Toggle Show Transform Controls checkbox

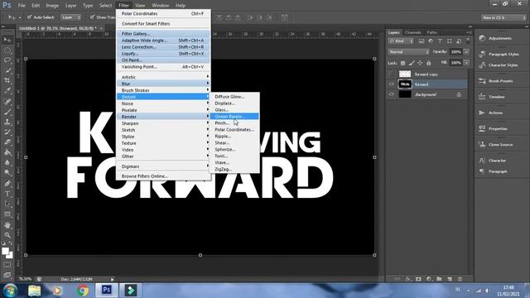click(x=92, y=17)
